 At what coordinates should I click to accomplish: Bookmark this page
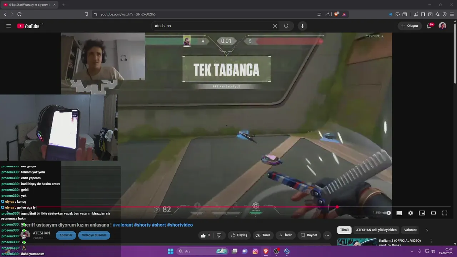86,14
